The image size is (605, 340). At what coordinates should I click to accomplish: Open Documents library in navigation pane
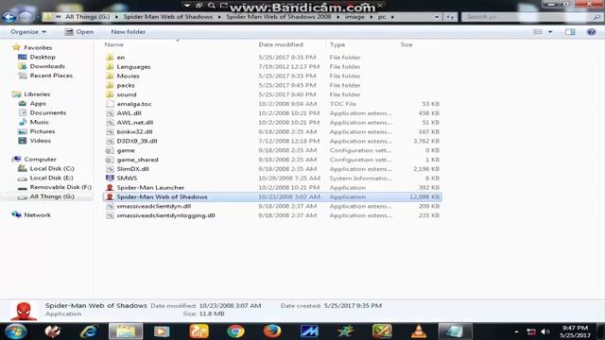coord(48,112)
